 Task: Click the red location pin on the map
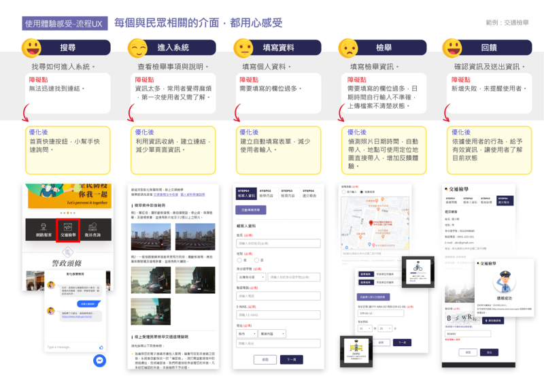click(x=371, y=223)
